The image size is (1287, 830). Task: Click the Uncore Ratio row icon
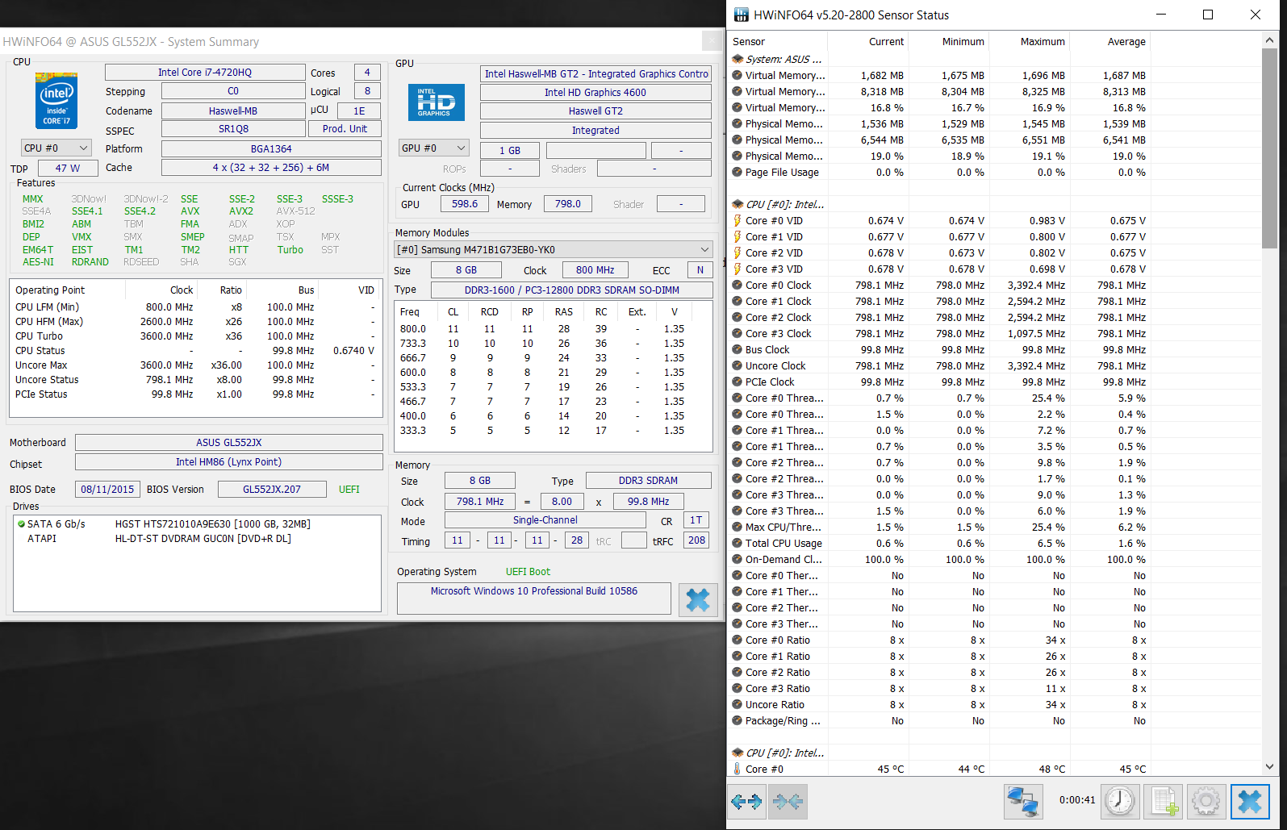pyautogui.click(x=738, y=704)
